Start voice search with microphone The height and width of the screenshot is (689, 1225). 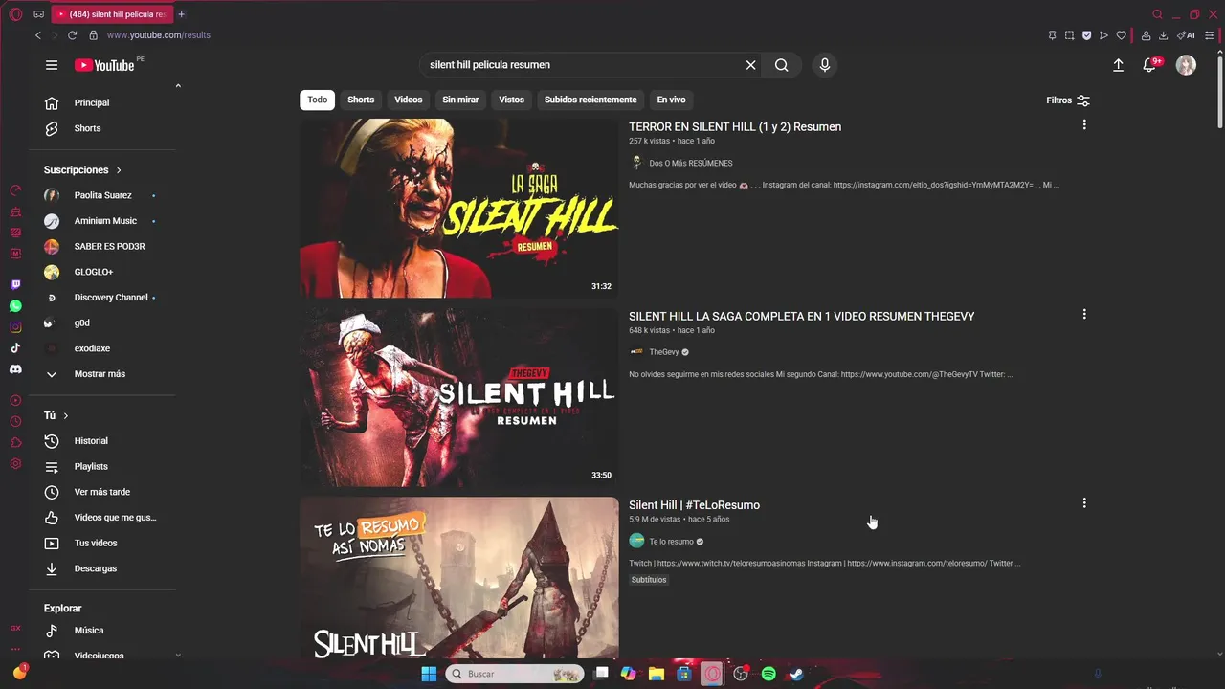(825, 65)
